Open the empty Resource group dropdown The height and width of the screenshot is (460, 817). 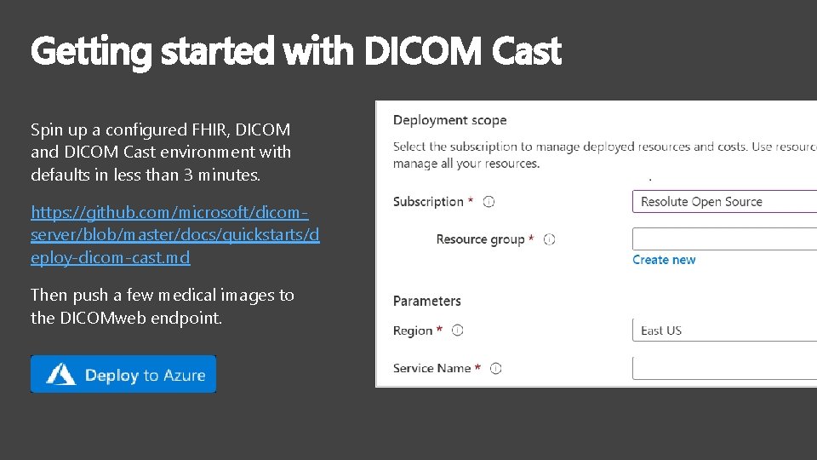pyautogui.click(x=724, y=239)
